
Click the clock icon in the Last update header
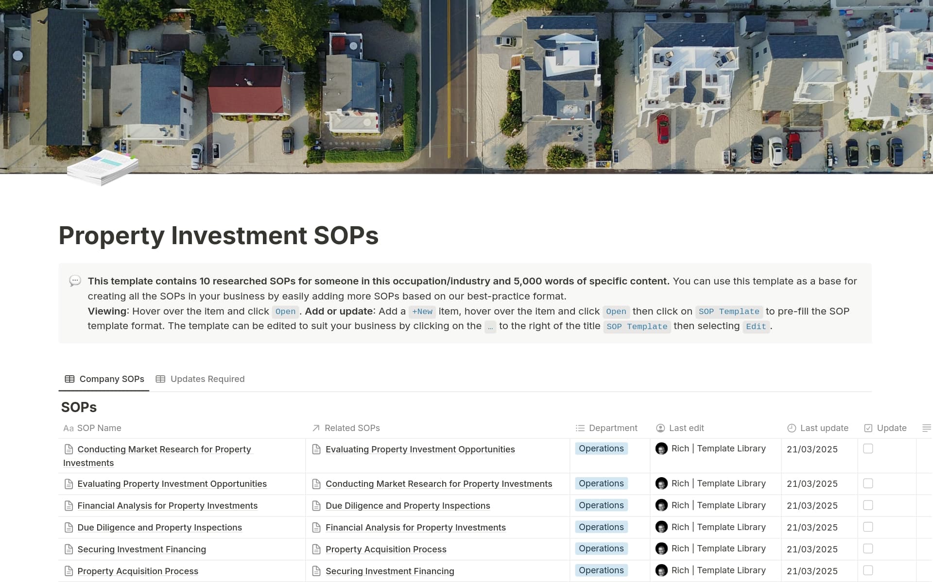tap(791, 428)
